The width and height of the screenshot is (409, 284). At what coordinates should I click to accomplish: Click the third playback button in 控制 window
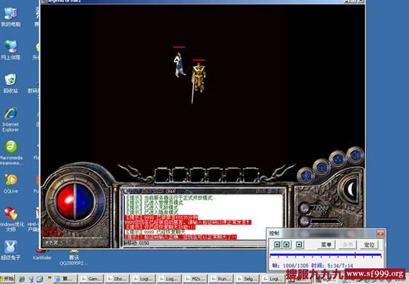point(299,244)
